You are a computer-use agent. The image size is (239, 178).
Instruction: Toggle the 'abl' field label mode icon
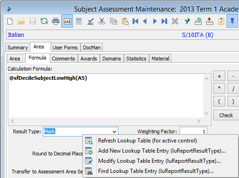[67, 21]
